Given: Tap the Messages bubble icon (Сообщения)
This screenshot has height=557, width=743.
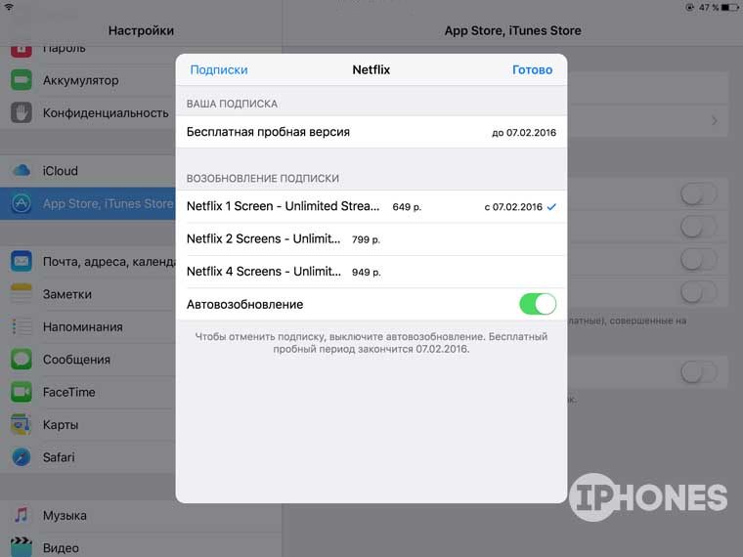Looking at the screenshot, I should pyautogui.click(x=22, y=359).
